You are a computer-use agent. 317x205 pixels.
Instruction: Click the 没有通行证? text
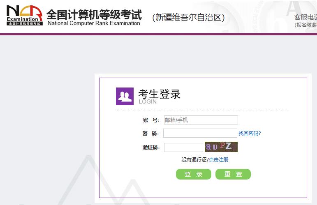195,160
